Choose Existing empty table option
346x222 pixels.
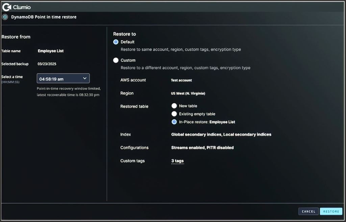(x=174, y=114)
